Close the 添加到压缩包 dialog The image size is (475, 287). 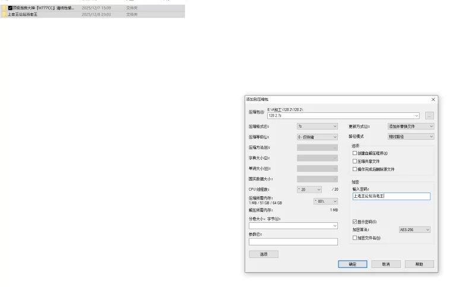point(433,99)
